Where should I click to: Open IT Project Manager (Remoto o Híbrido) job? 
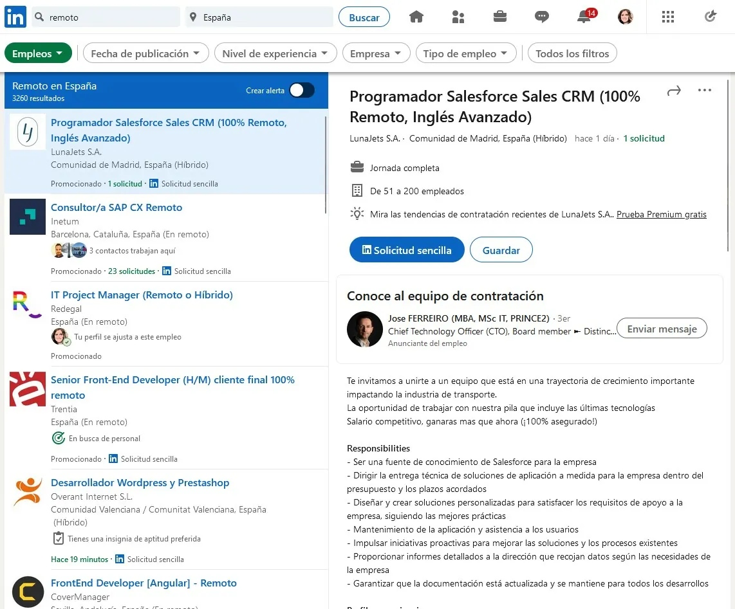pyautogui.click(x=142, y=295)
